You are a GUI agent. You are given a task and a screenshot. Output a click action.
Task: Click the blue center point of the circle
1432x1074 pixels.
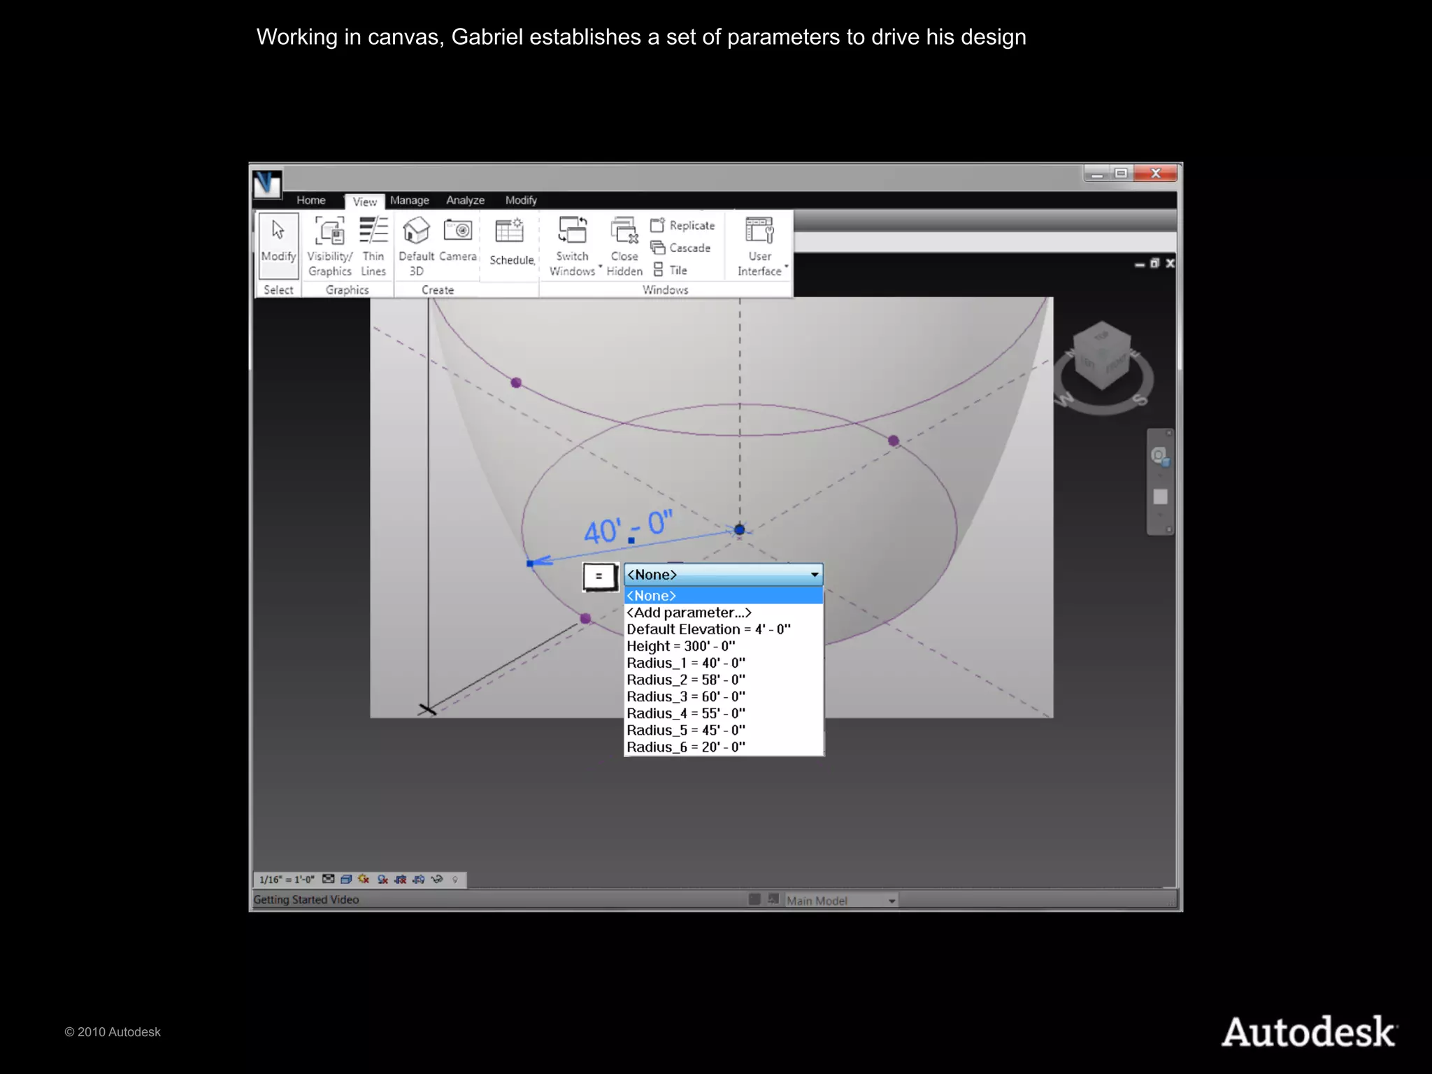pyautogui.click(x=740, y=529)
